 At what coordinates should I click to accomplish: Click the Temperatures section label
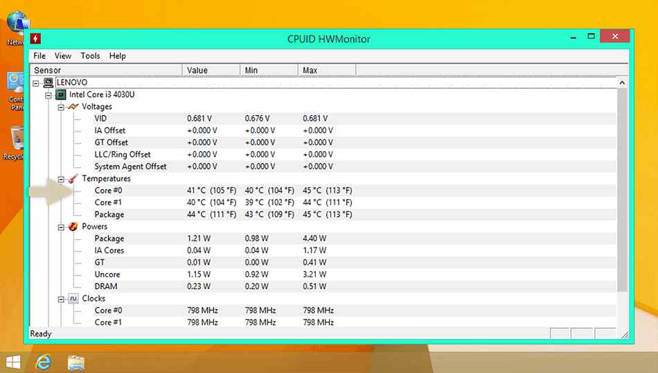click(x=106, y=178)
